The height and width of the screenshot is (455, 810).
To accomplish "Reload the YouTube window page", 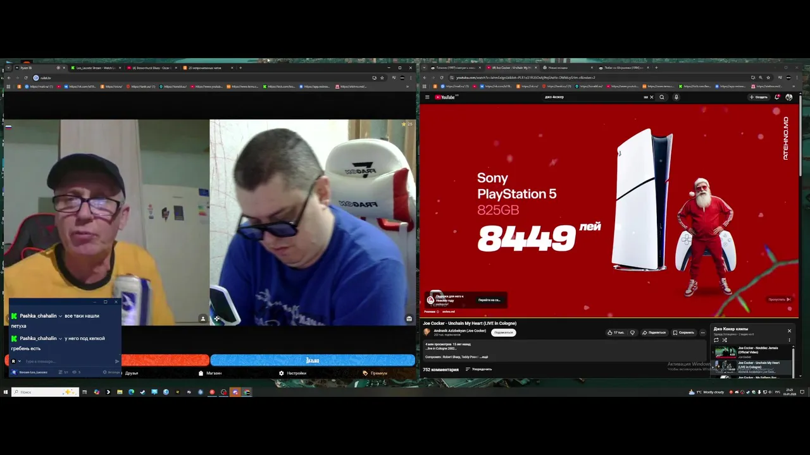I will pos(441,78).
